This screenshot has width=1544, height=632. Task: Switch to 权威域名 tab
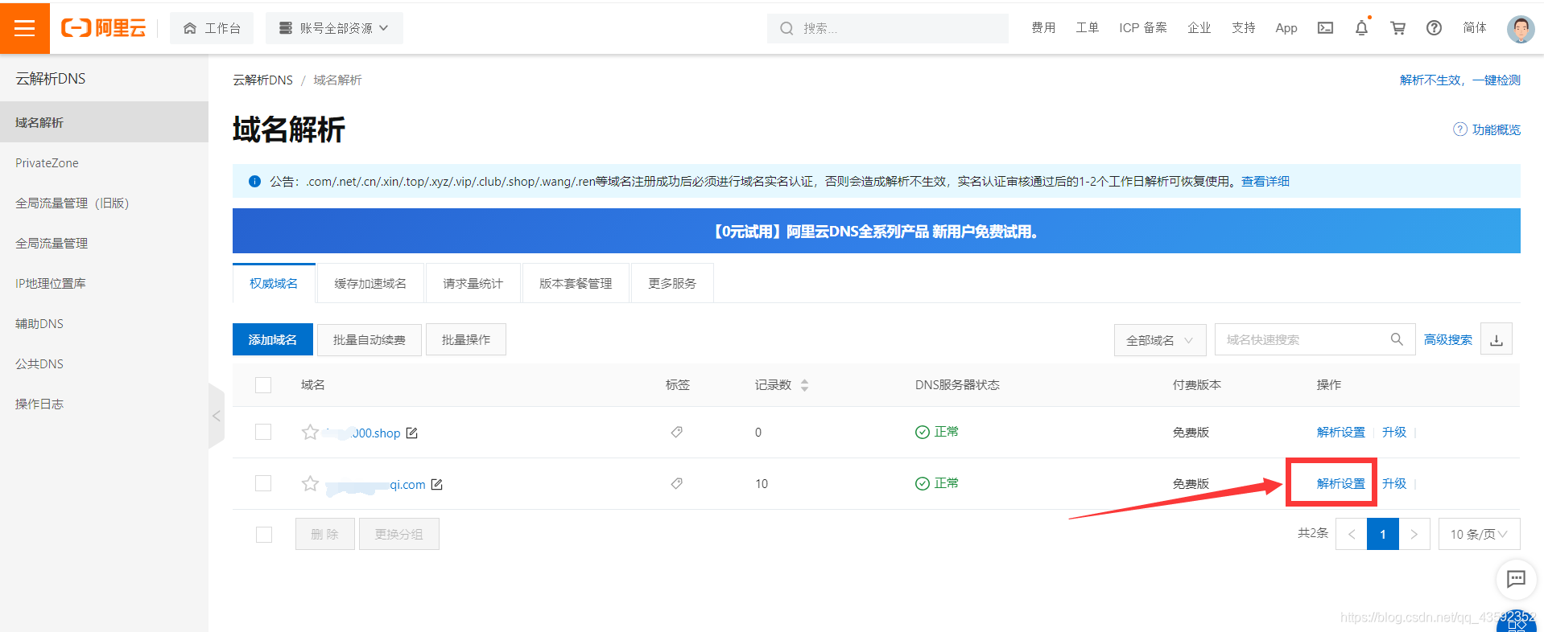click(x=274, y=283)
